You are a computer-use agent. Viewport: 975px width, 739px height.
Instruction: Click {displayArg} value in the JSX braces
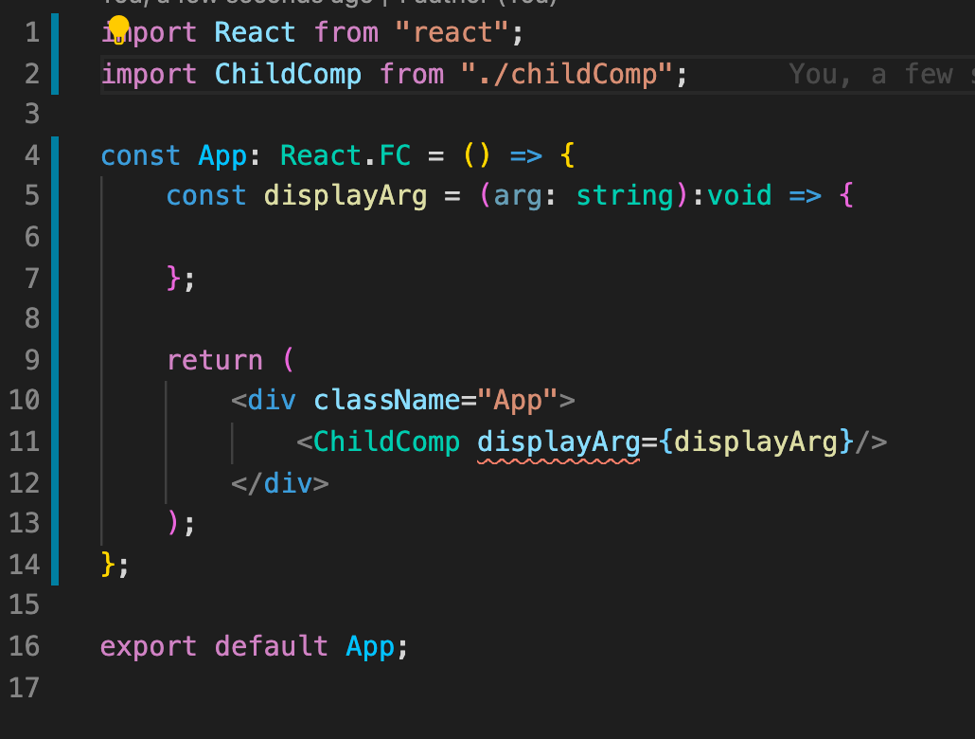(x=755, y=442)
